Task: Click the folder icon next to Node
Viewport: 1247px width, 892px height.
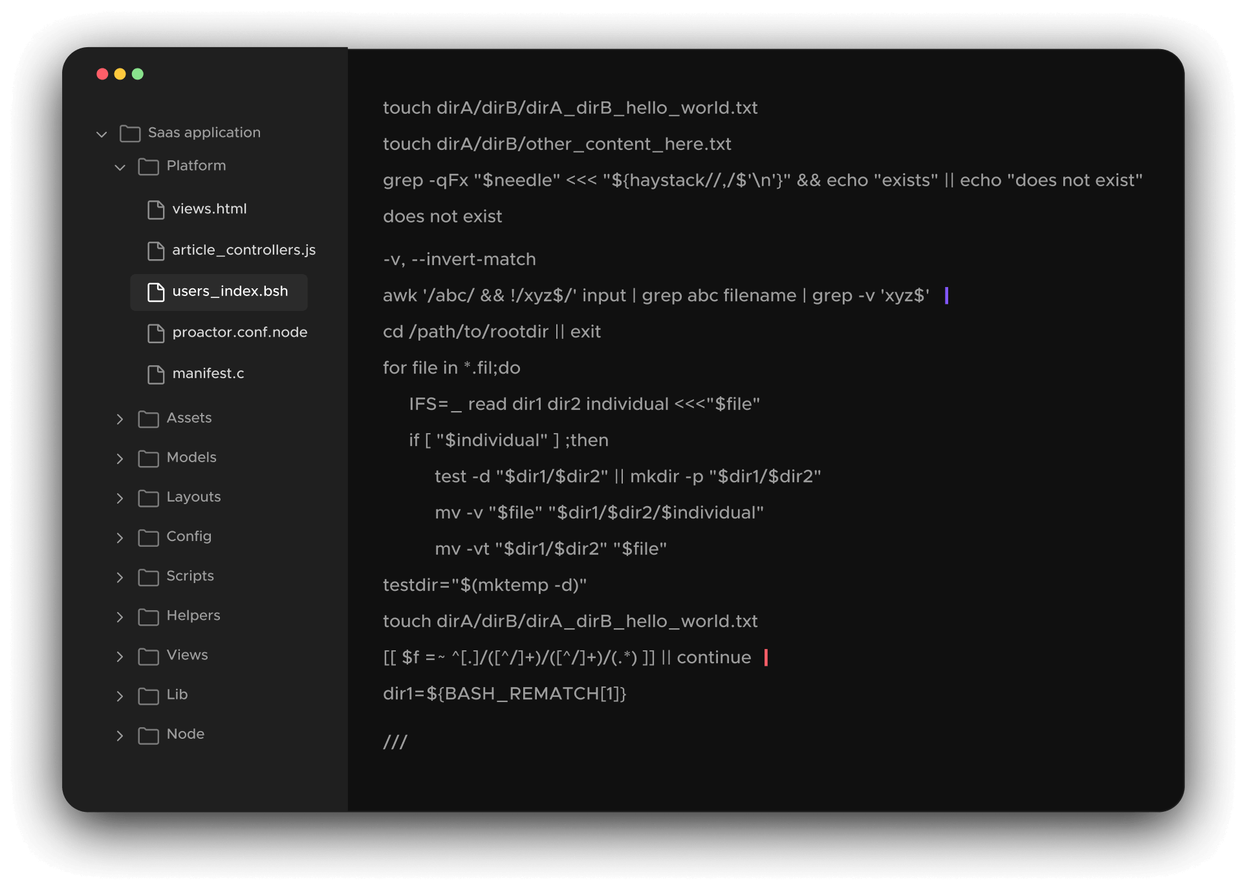Action: tap(148, 735)
